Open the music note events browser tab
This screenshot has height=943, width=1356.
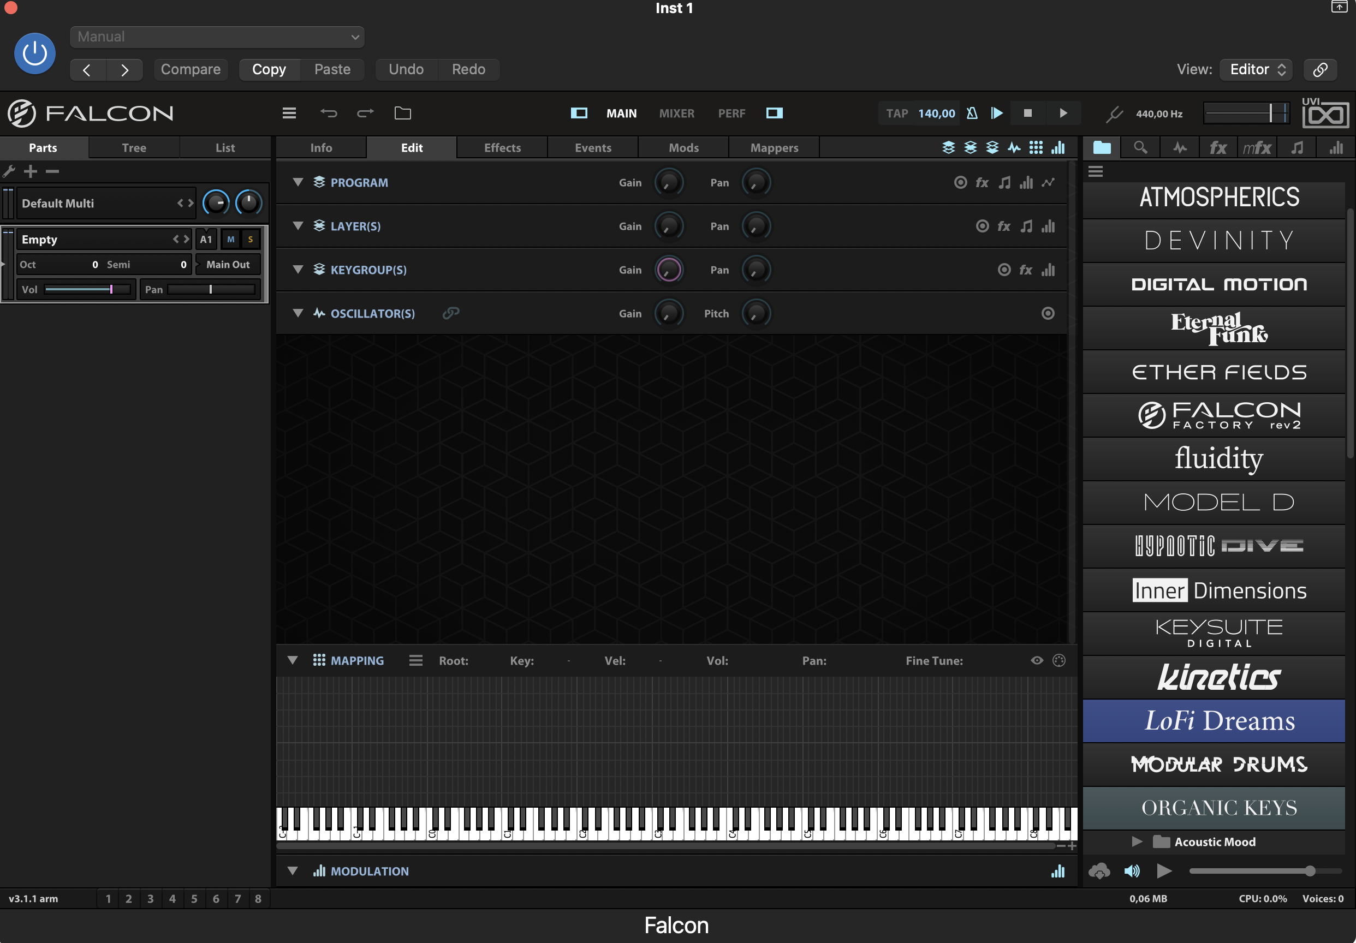[x=1296, y=148]
